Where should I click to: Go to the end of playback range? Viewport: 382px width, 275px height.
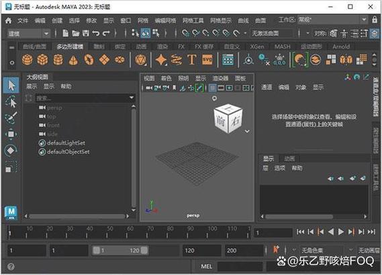pos(371,231)
